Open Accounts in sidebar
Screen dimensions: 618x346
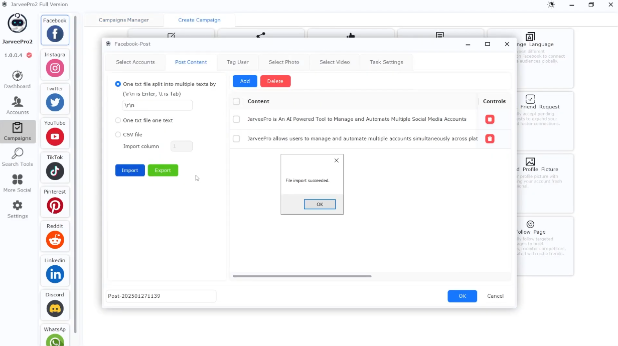coord(18,106)
